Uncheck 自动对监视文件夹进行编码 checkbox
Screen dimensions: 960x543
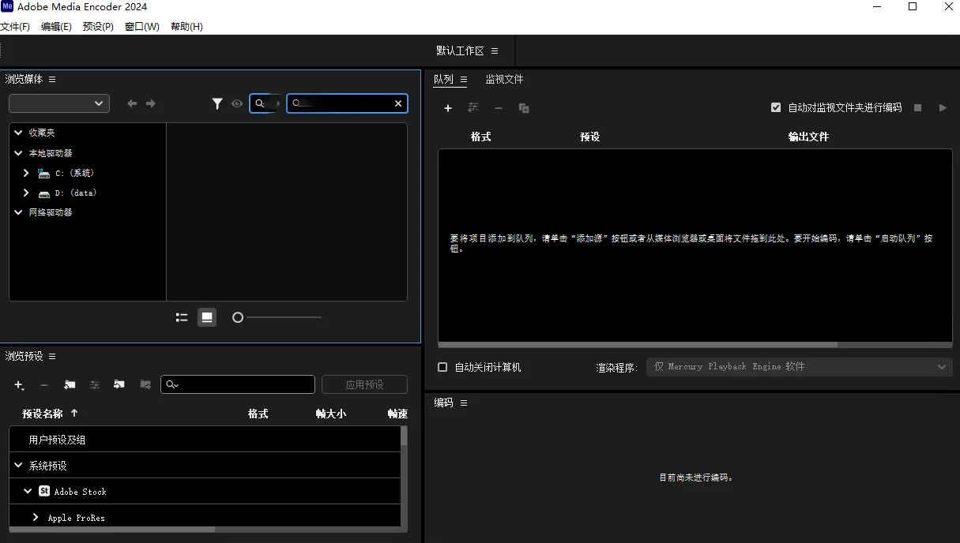[776, 107]
